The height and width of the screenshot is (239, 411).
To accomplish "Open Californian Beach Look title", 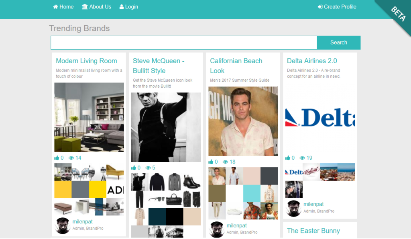I will click(x=236, y=66).
